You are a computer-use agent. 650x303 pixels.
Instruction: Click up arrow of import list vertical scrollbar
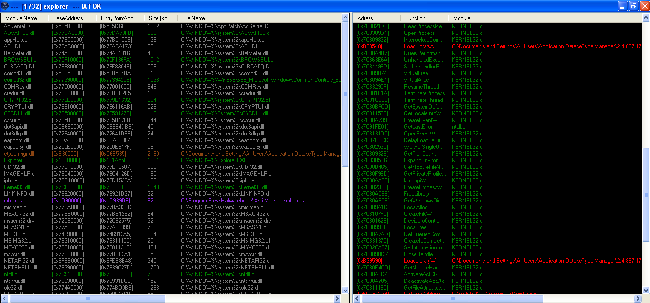click(x=646, y=18)
